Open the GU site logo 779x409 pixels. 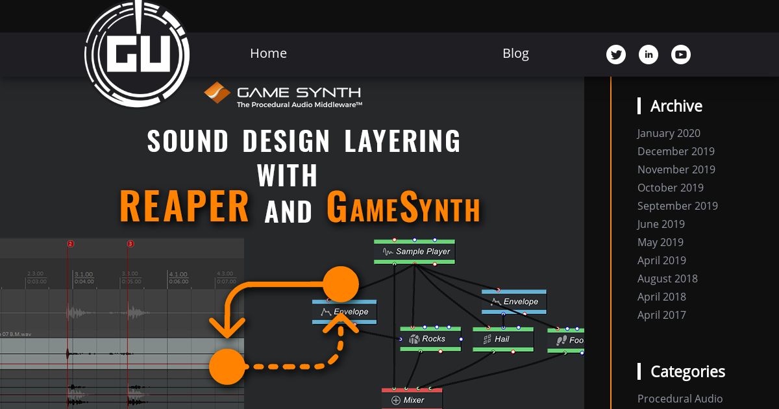coord(138,55)
